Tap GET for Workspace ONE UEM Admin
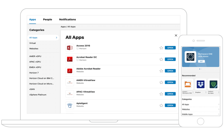Image resolution: width=224 pixels, height=133 pixels. click(201, 61)
